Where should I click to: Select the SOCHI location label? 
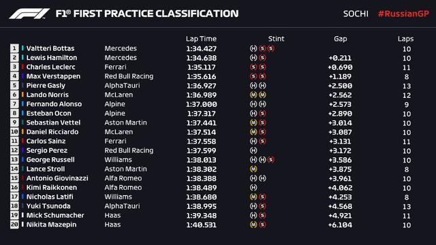click(x=356, y=14)
